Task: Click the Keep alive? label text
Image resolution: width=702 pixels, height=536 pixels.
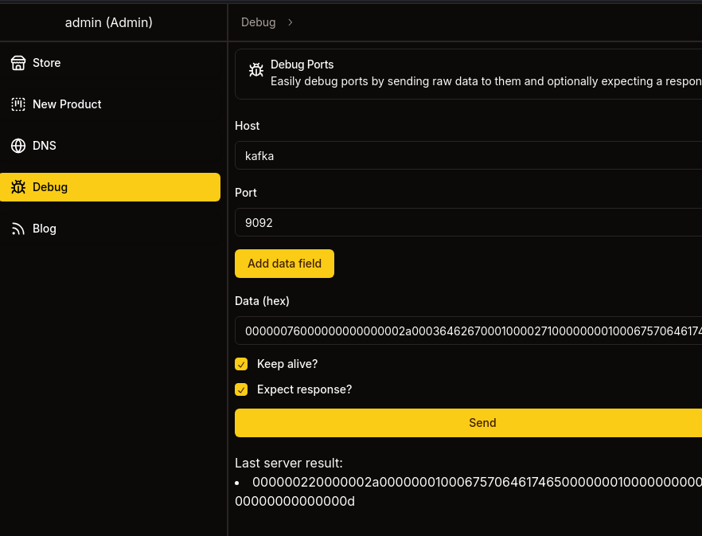Action: pos(287,364)
